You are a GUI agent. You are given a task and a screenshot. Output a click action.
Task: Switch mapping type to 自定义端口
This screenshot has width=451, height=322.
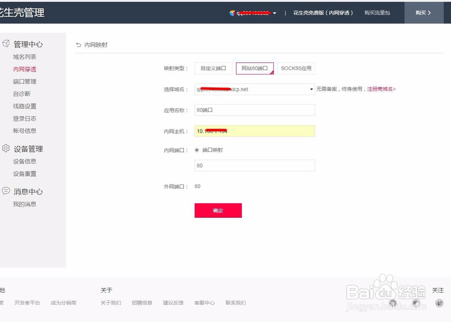(x=213, y=68)
